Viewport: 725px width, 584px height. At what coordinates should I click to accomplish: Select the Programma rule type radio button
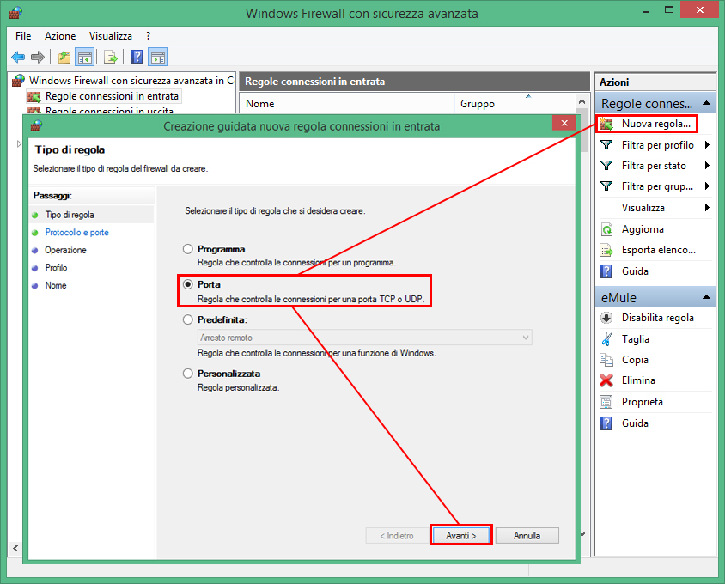(x=188, y=249)
